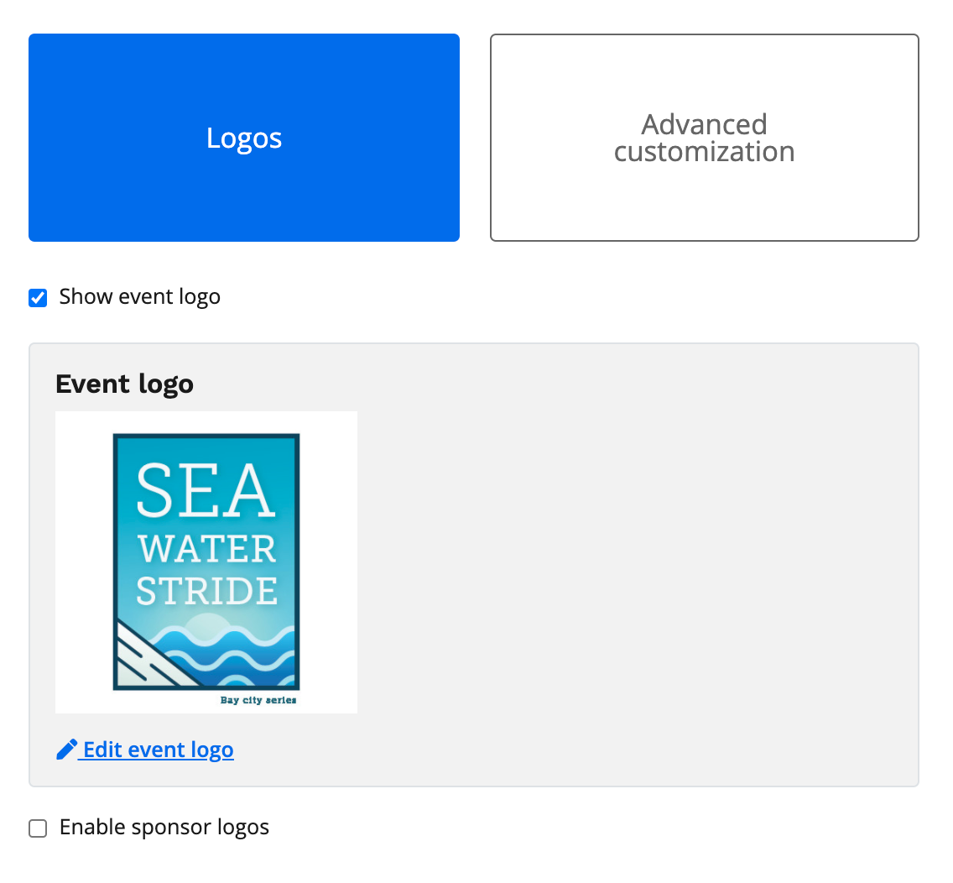Click the wave graphic in the logo
Viewport: 953px width, 883px height.
click(x=243, y=655)
